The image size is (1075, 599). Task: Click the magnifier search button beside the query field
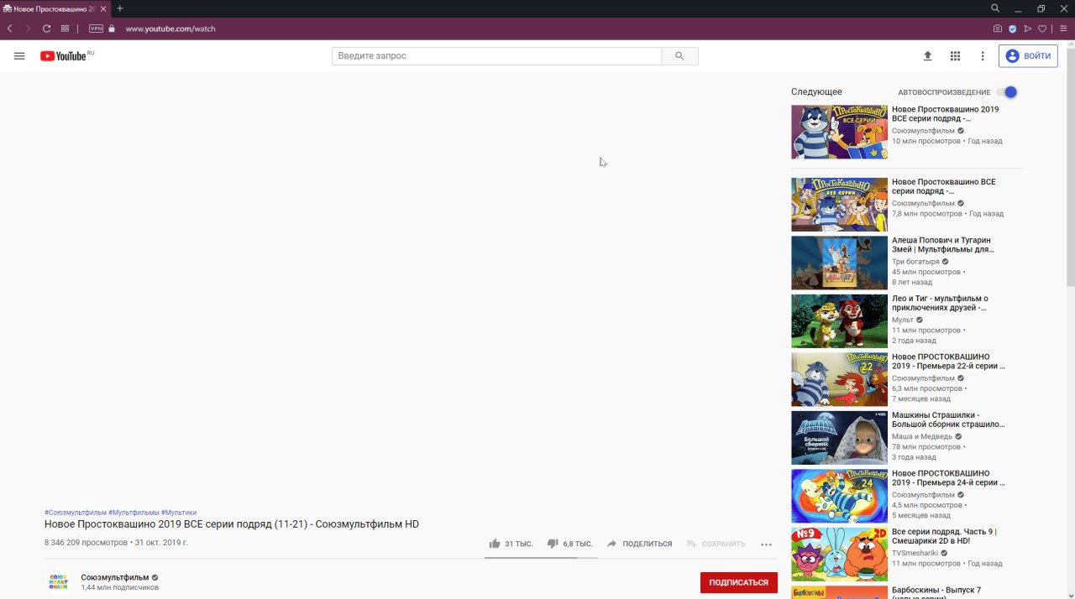pyautogui.click(x=679, y=56)
